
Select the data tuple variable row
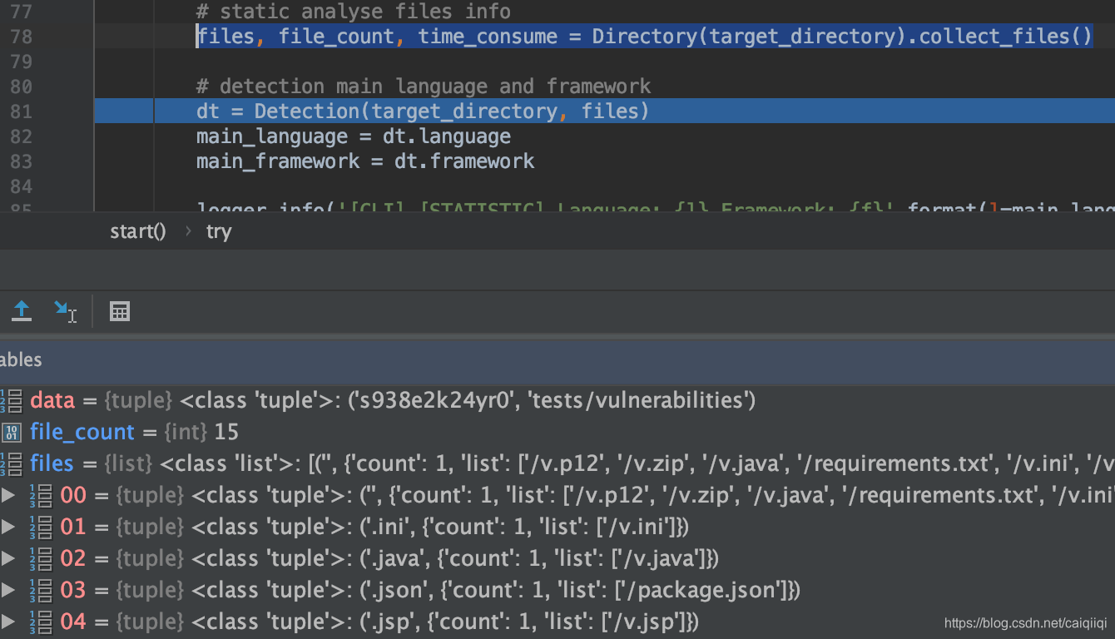tap(557, 400)
